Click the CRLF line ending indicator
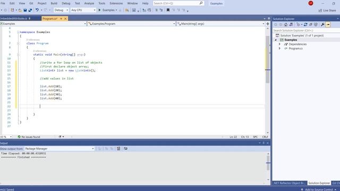Screen dimensions: 340x191 [265, 137]
